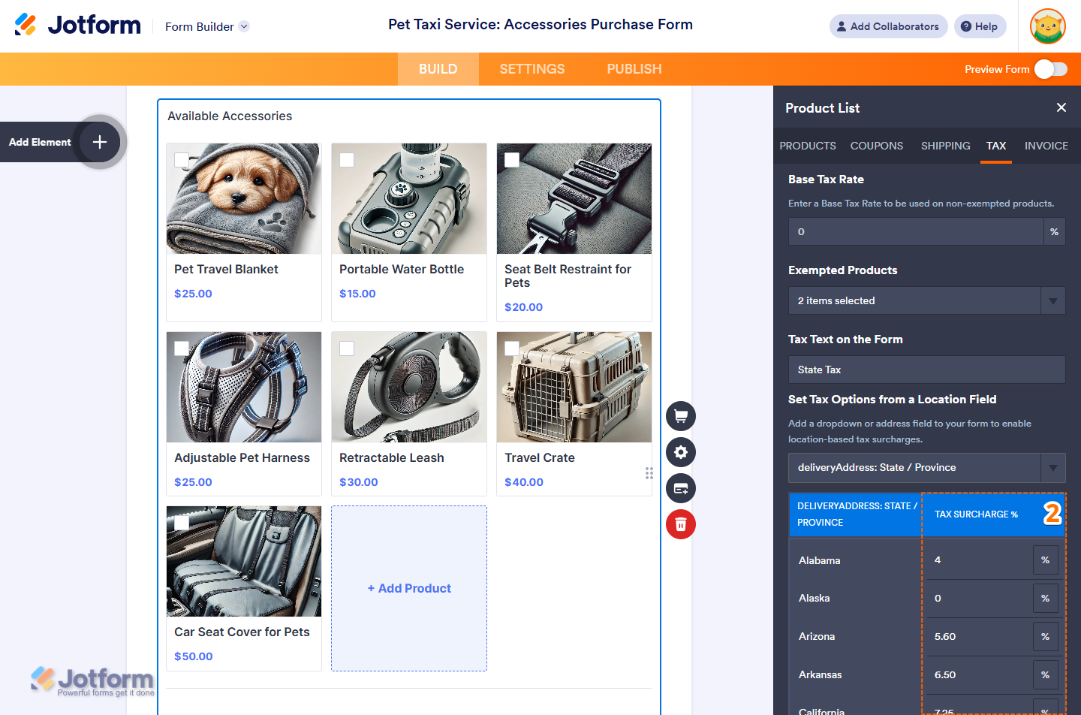
Task: Click the Jotform logo in header
Action: [x=78, y=26]
